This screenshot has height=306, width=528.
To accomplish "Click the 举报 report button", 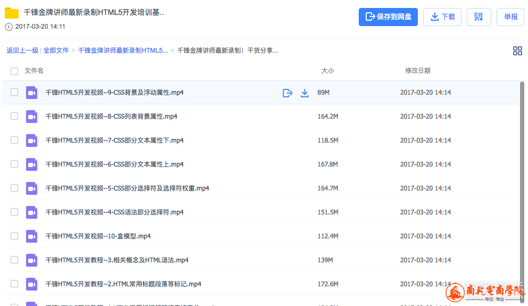I will tap(510, 17).
